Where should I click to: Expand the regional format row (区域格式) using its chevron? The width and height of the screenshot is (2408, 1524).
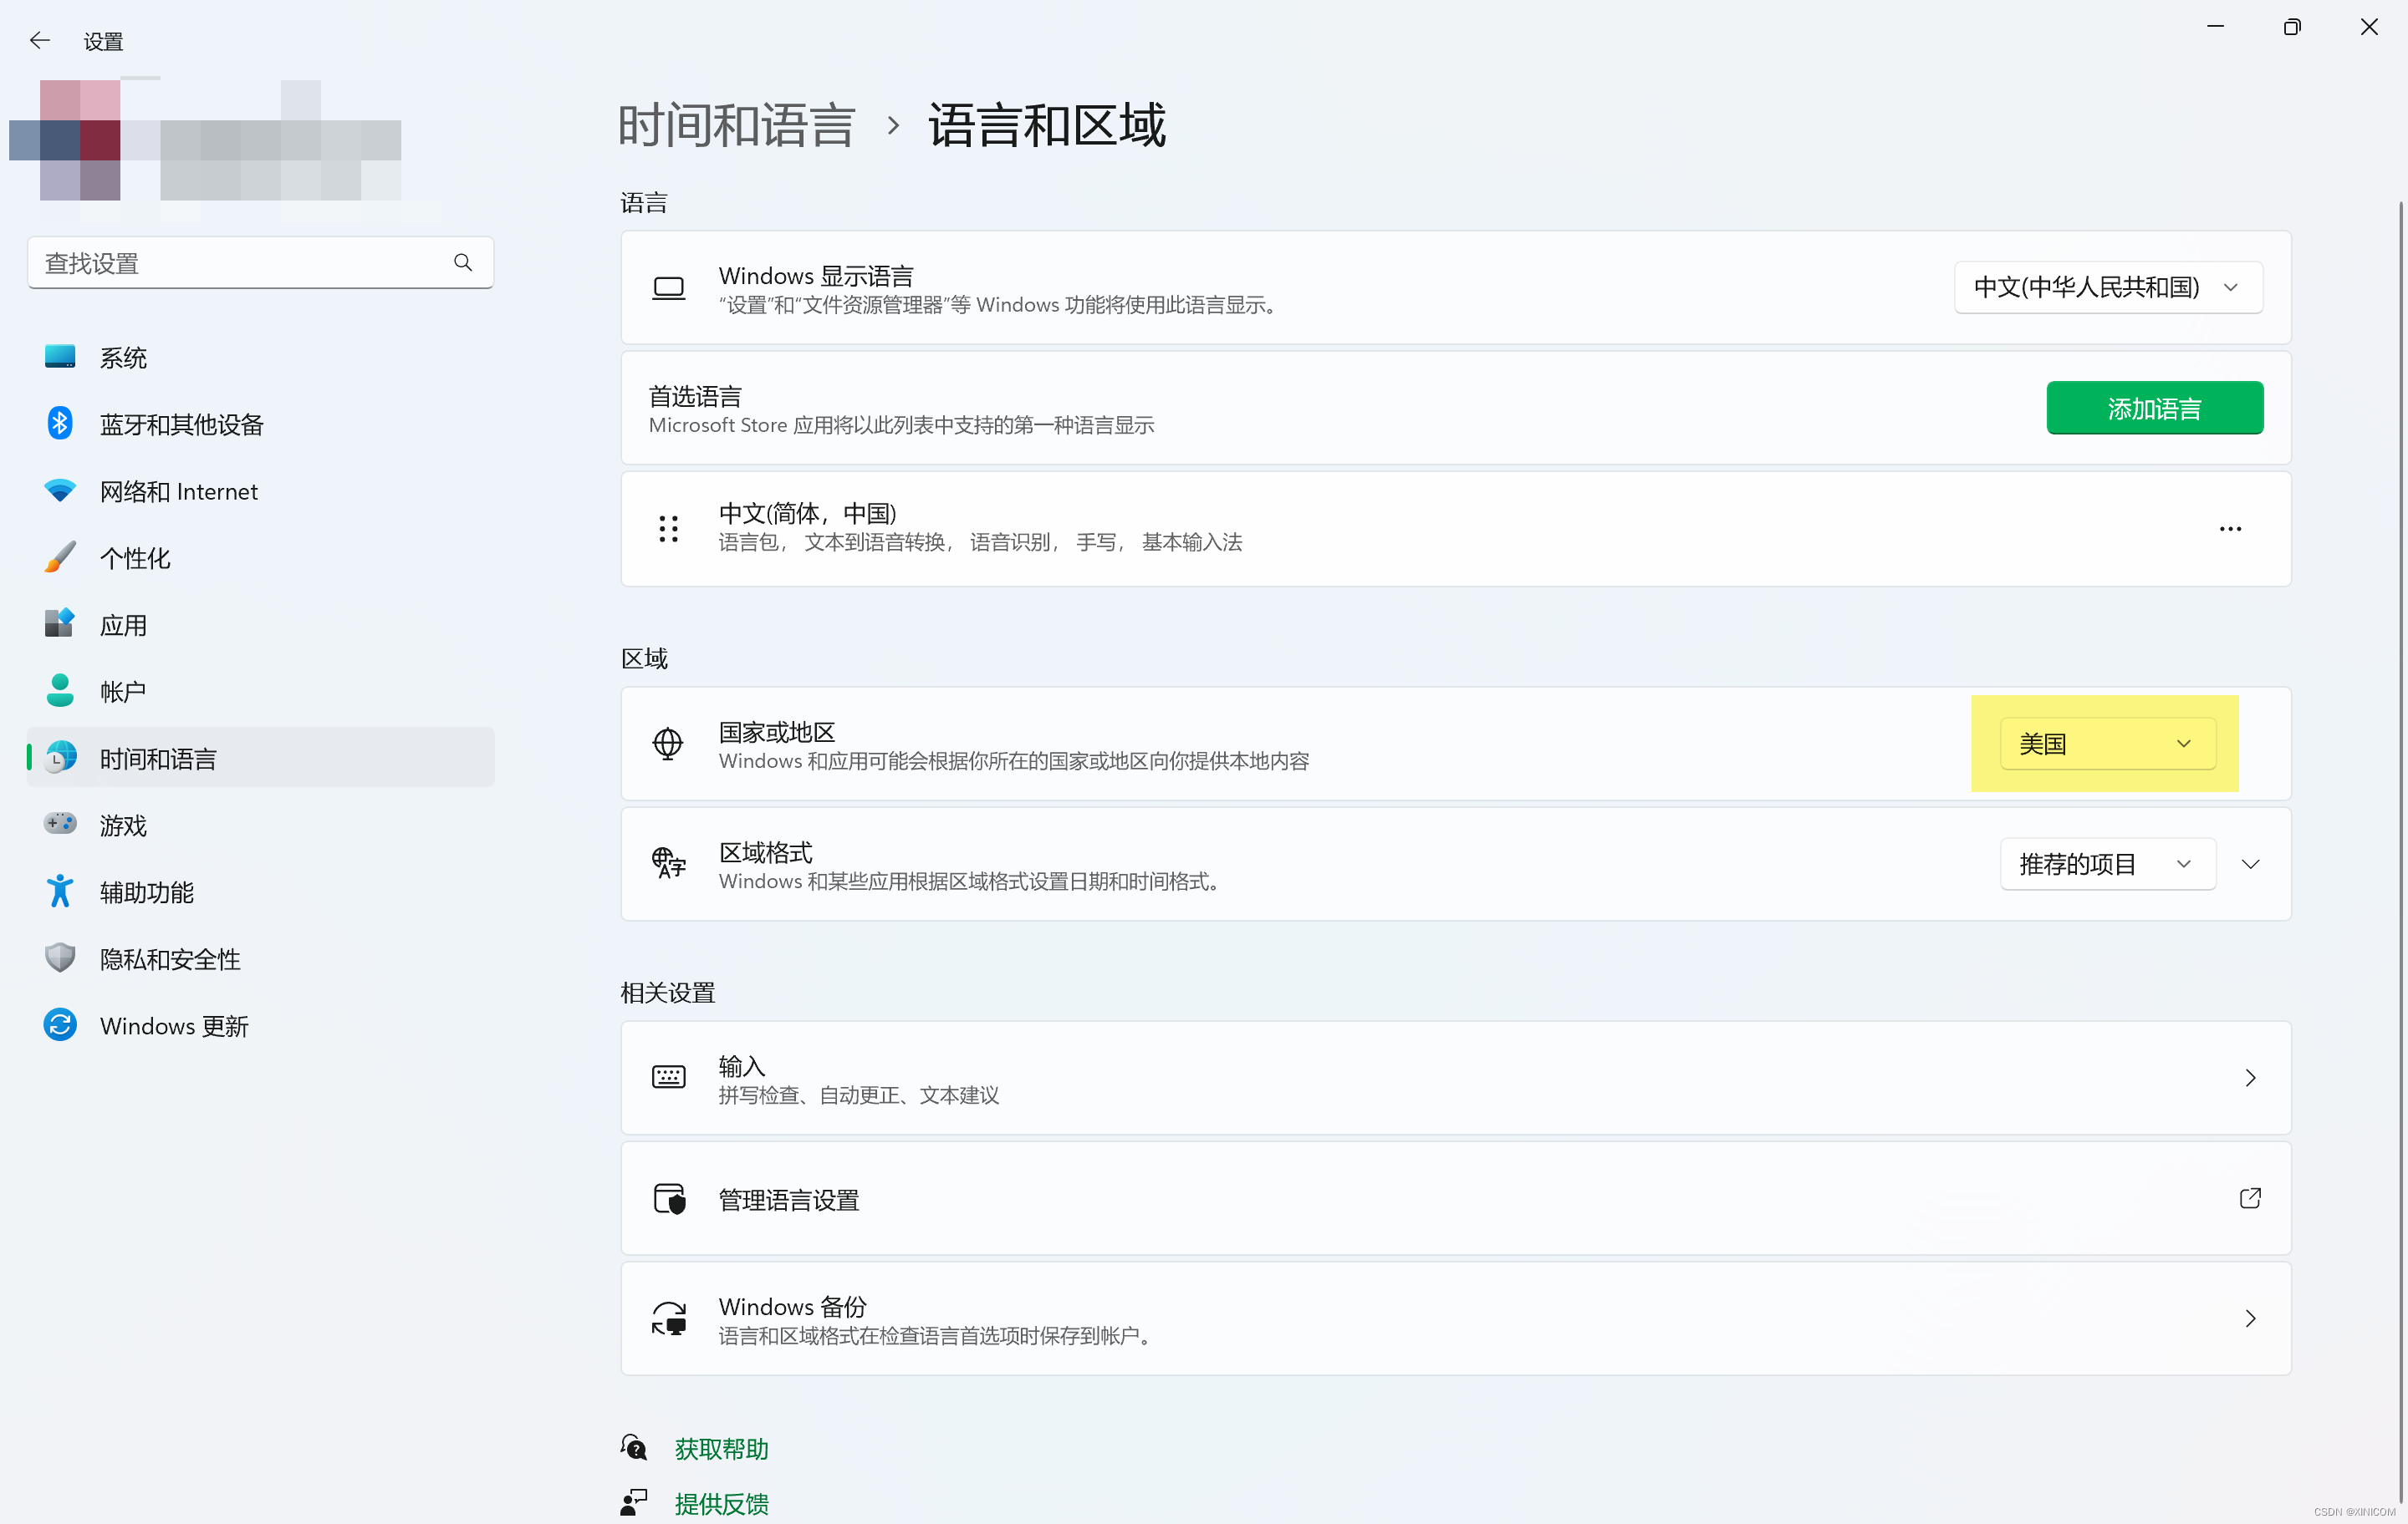tap(2250, 863)
